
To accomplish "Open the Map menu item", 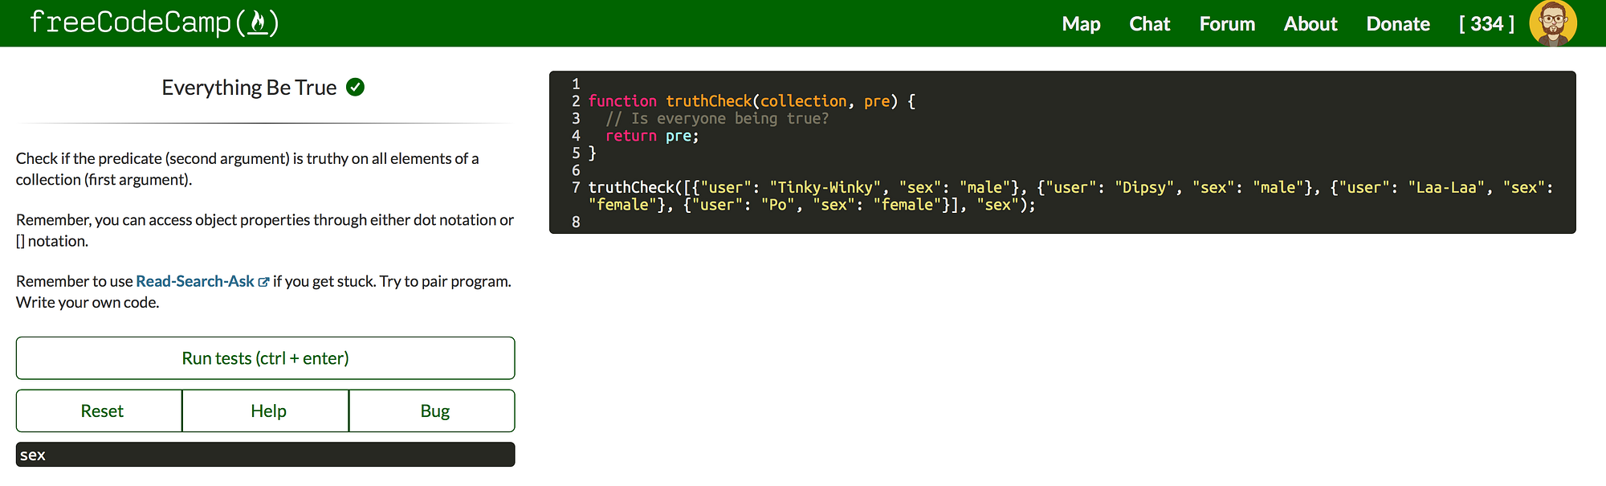I will pyautogui.click(x=1081, y=24).
